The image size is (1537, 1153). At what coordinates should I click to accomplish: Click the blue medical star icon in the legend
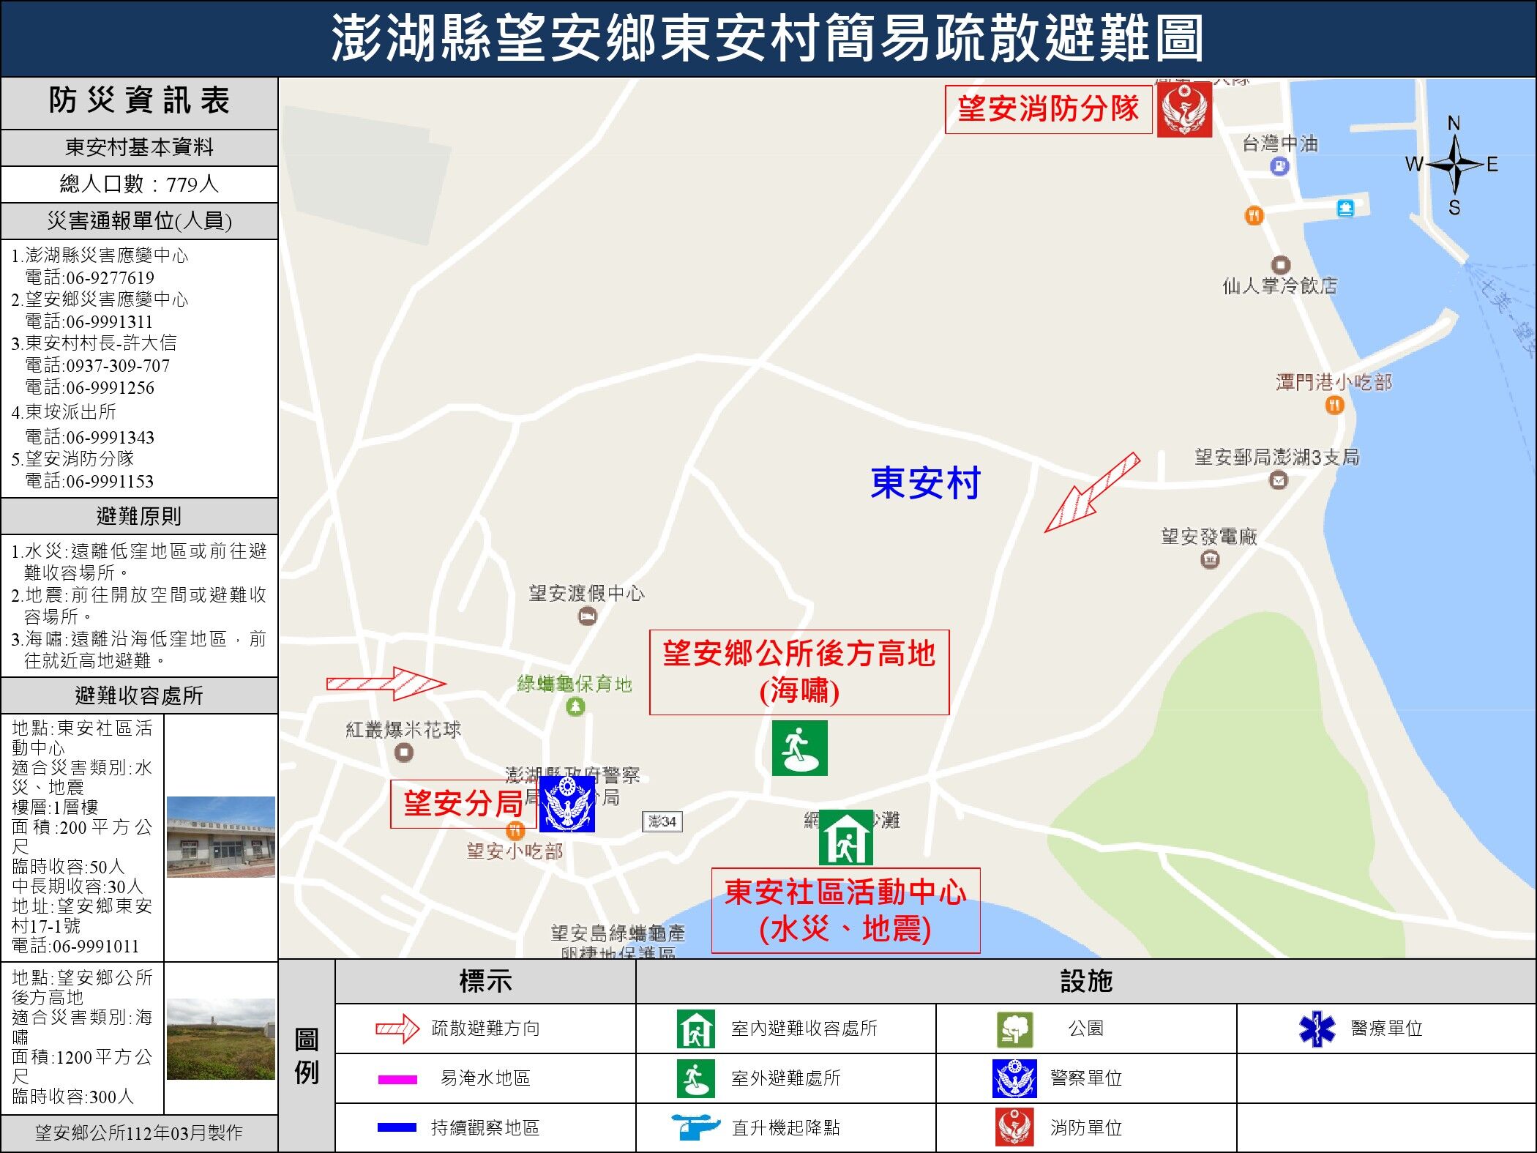point(1317,1029)
